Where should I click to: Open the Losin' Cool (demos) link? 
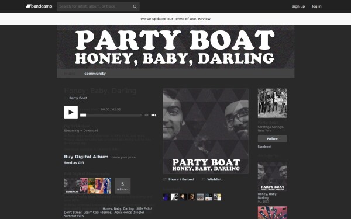point(98,213)
